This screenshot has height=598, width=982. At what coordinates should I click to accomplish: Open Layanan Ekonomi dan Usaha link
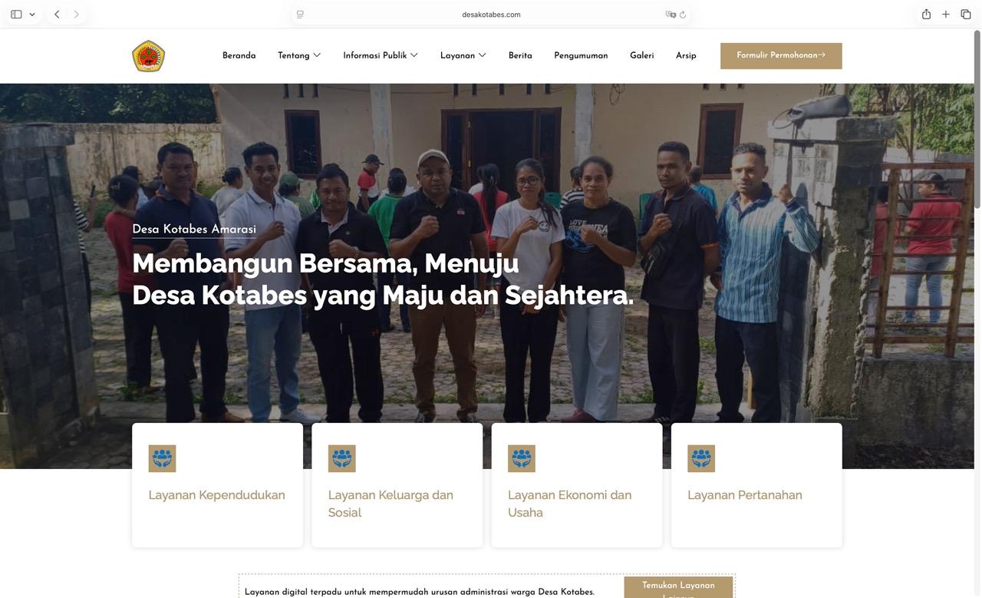coord(569,504)
